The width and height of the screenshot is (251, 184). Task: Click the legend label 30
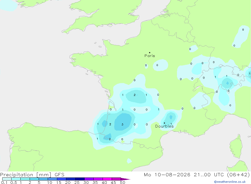(x=86, y=182)
